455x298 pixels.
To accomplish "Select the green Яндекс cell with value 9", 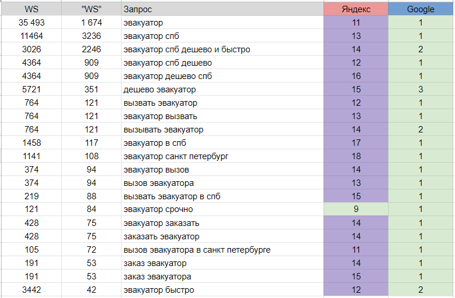I will 356,210.
